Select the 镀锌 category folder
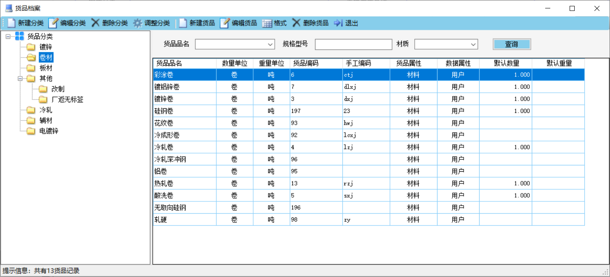This screenshot has height=277, width=610. click(45, 47)
